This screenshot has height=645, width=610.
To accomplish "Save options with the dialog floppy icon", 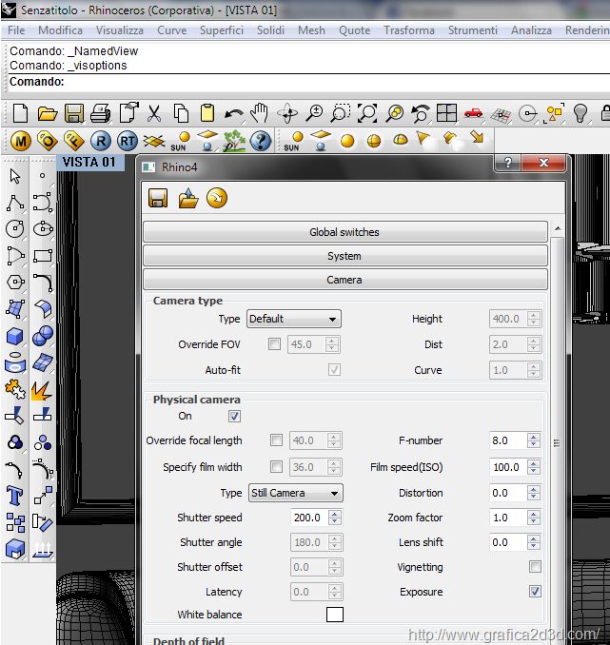I will click(158, 199).
